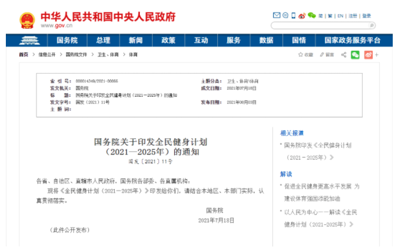Screen dimensions: 398x250
Task: Open the 政策 navigation tab
Action: 168,40
